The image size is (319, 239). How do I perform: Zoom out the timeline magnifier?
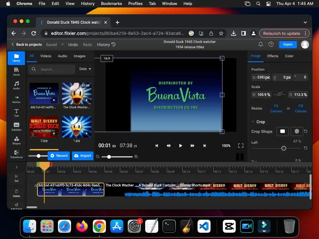[98, 157]
